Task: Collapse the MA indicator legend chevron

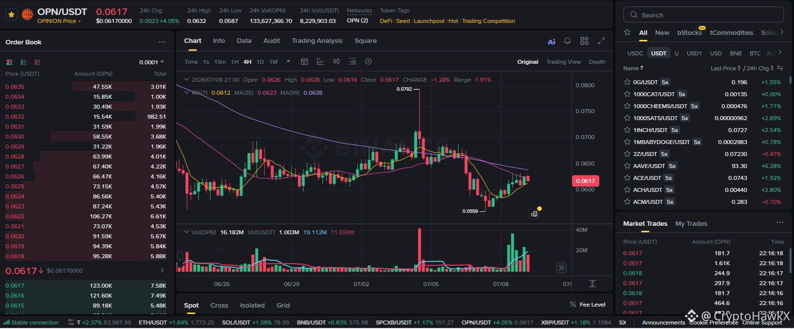Action: click(187, 92)
